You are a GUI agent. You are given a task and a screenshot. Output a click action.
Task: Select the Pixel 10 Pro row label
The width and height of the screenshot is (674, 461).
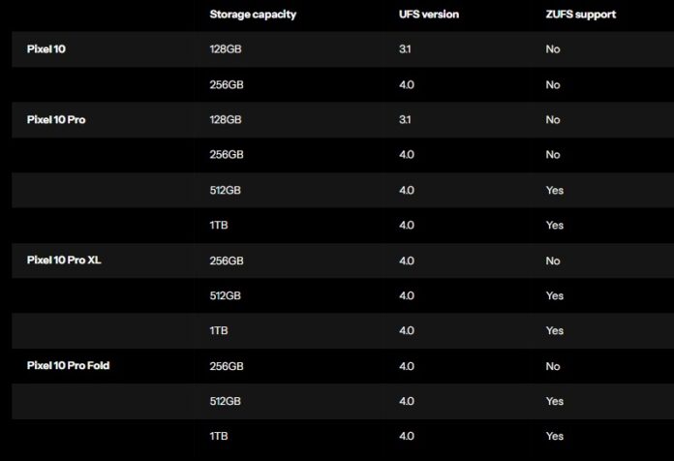click(58, 120)
